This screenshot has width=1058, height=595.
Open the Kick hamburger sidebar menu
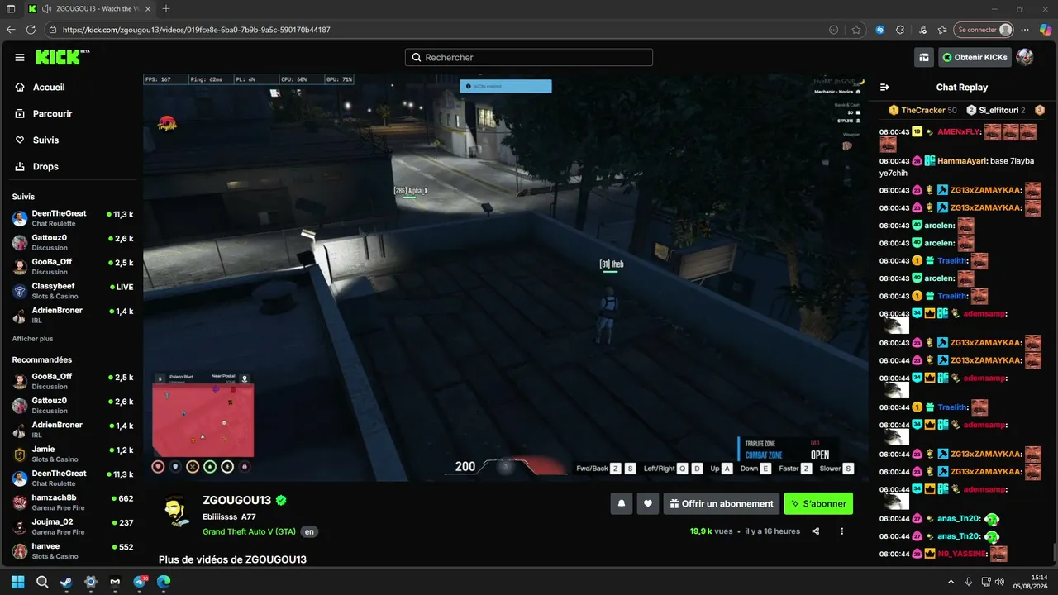tap(20, 57)
